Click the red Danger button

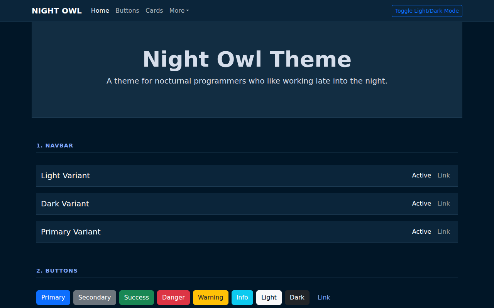(x=173, y=298)
